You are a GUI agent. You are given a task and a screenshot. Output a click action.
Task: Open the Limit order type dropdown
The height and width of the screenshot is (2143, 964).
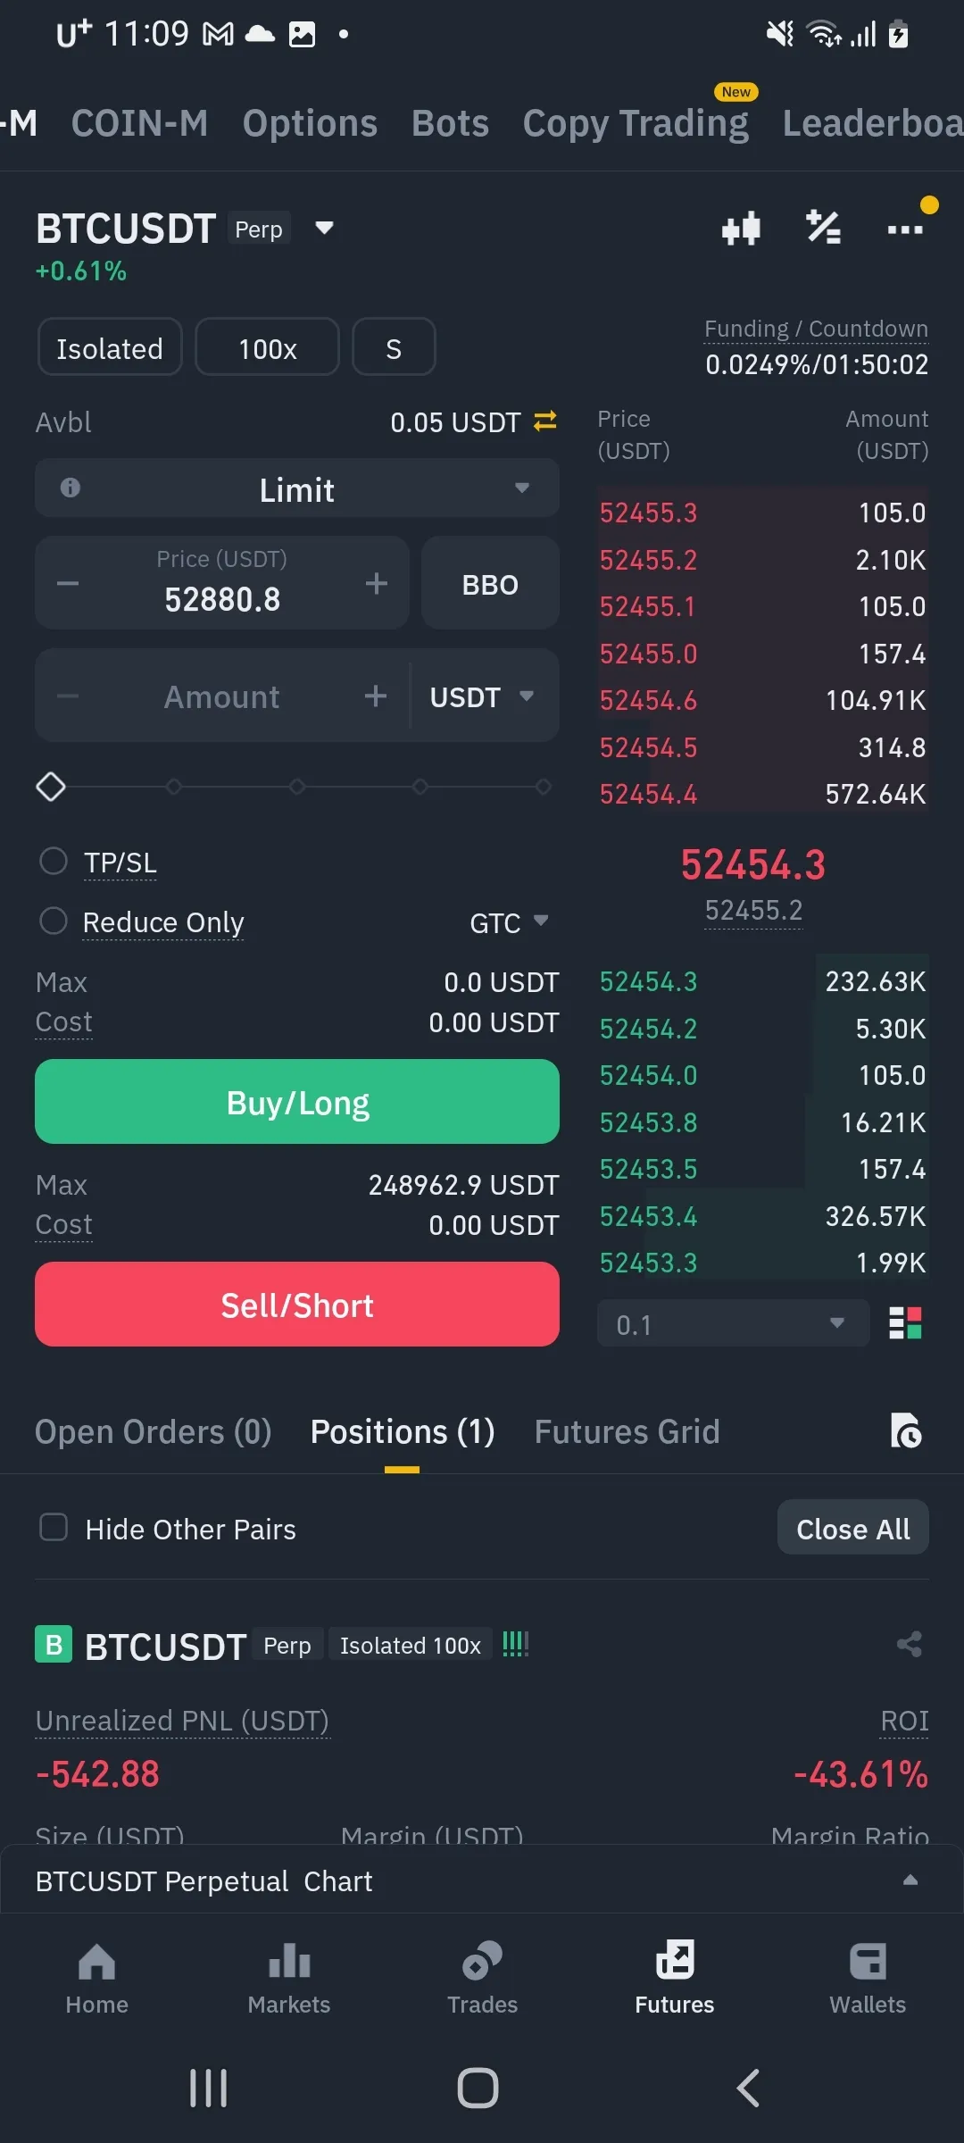(x=297, y=489)
